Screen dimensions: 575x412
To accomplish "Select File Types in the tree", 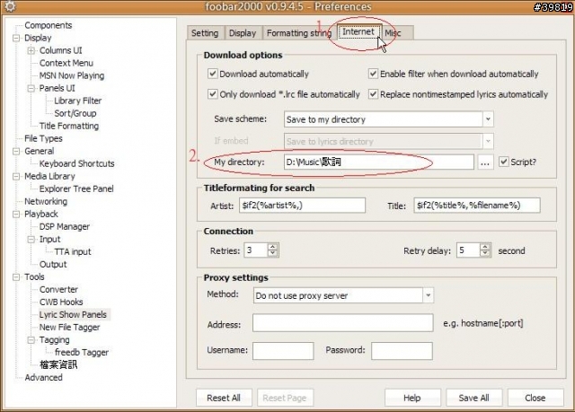I will click(43, 138).
